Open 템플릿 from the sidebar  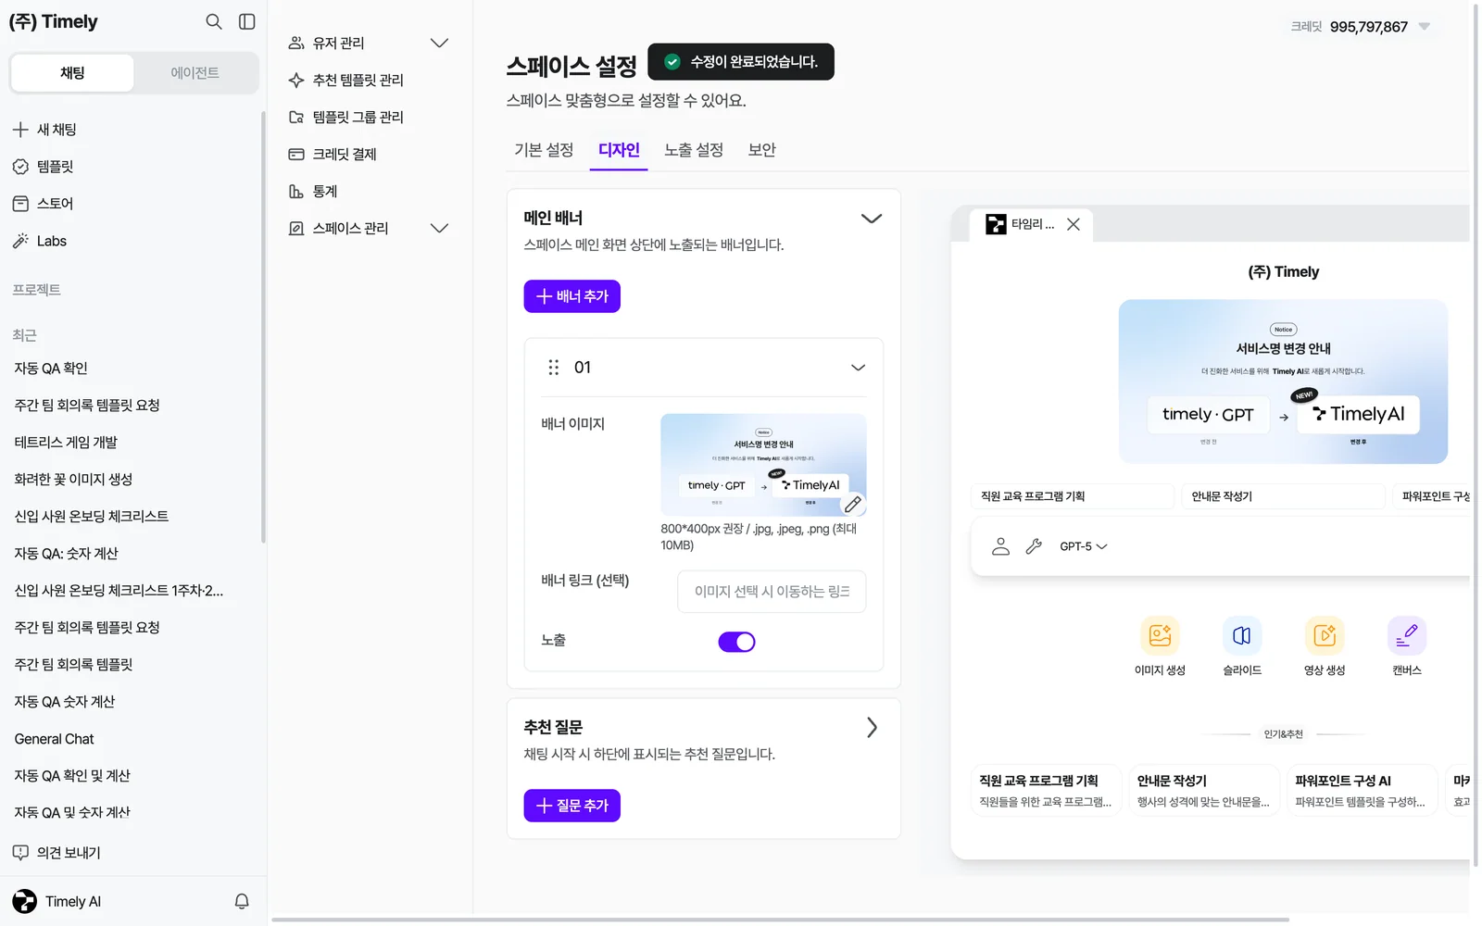[x=44, y=167]
